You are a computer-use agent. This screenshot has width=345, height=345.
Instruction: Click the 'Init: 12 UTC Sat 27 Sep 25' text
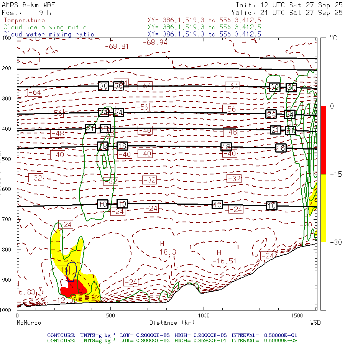click(x=289, y=5)
